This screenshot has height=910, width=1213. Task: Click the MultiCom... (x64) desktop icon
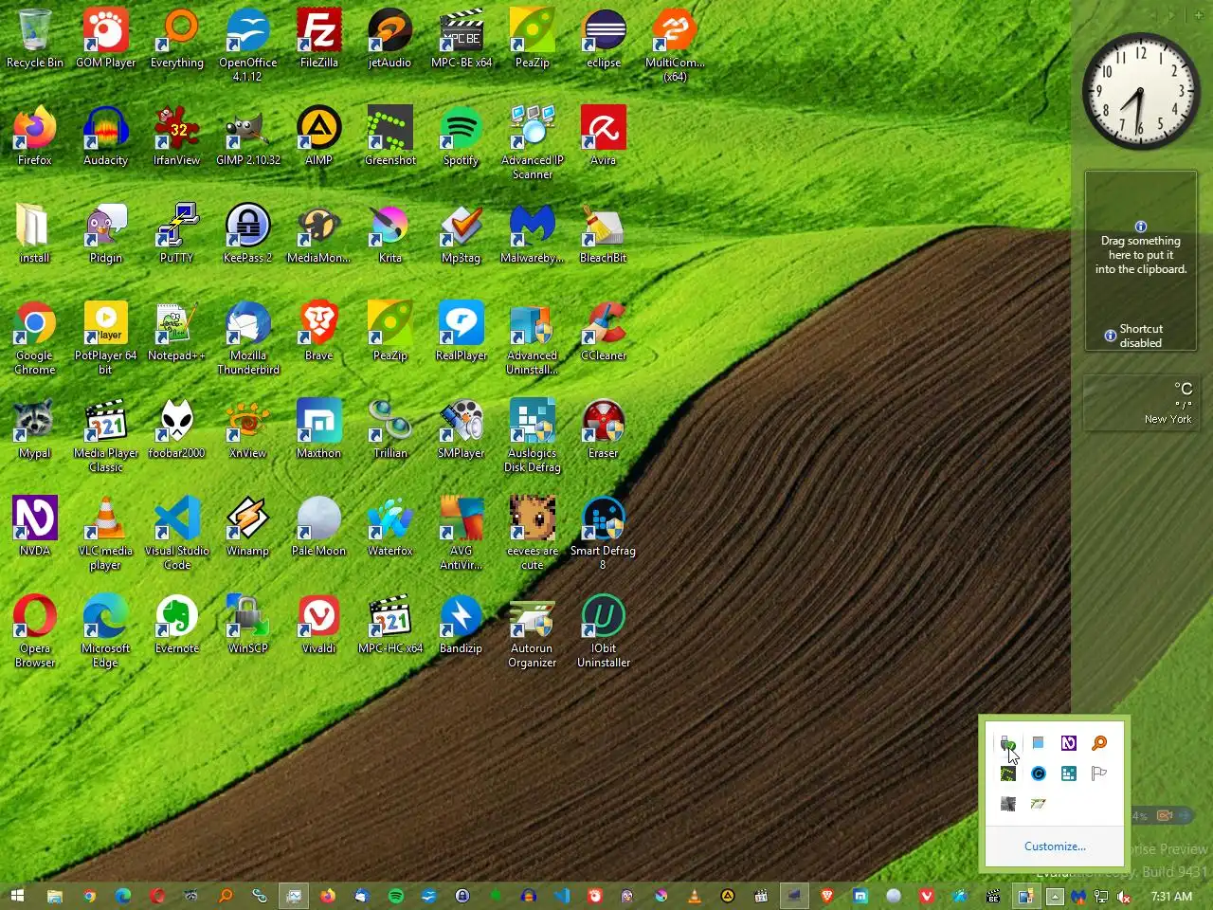675,45
